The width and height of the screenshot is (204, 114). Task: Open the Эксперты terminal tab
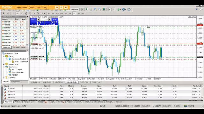[x=109, y=102]
